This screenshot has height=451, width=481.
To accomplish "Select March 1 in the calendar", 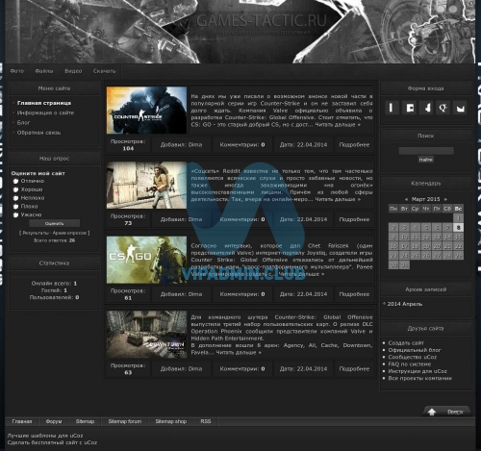I will [458, 218].
